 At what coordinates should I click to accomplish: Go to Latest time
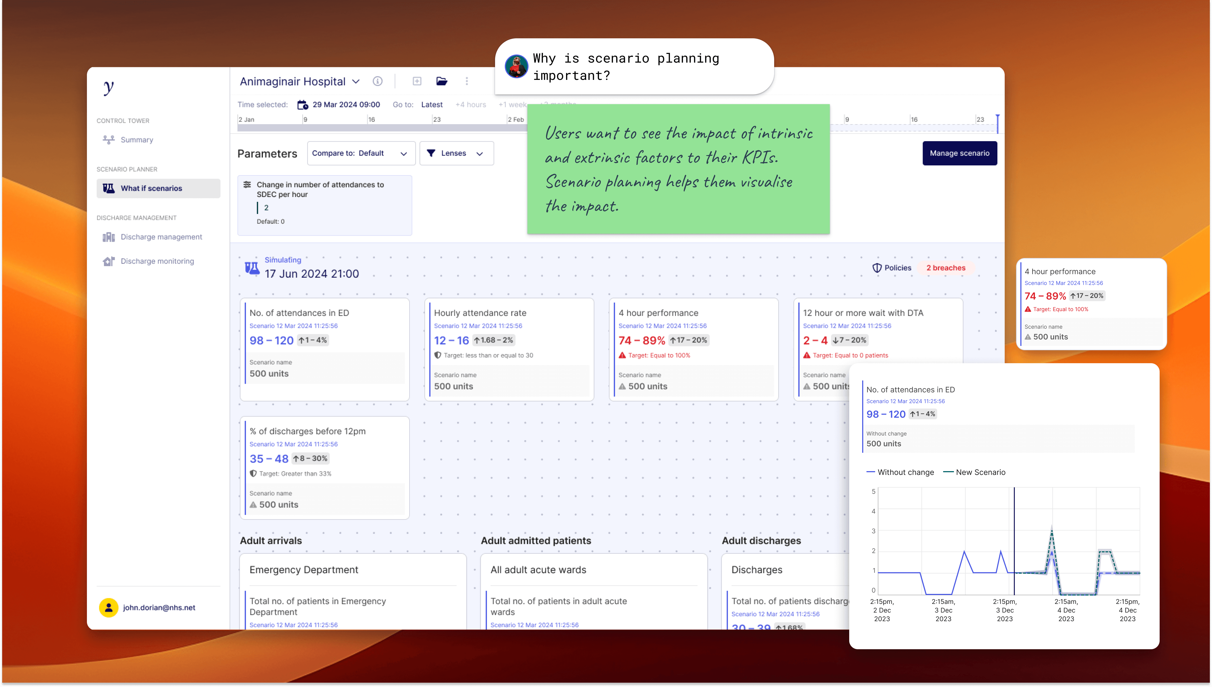(x=432, y=105)
